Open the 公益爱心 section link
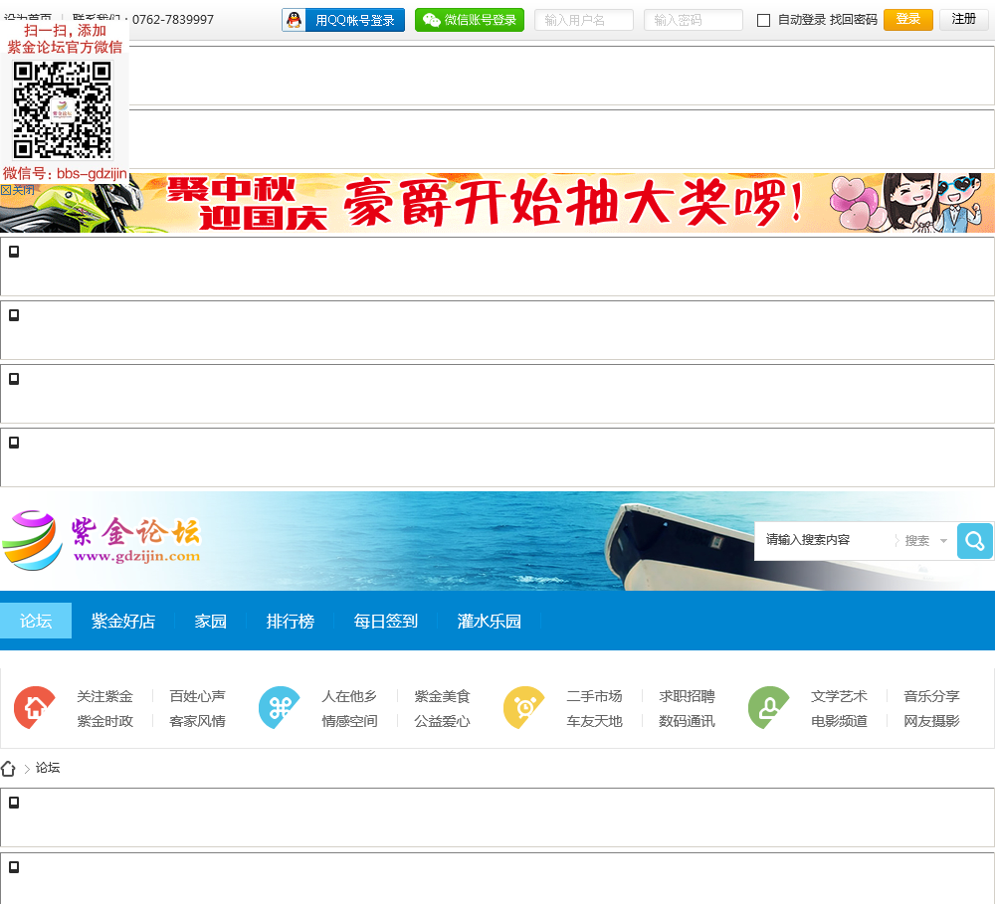The image size is (995, 904). 443,721
